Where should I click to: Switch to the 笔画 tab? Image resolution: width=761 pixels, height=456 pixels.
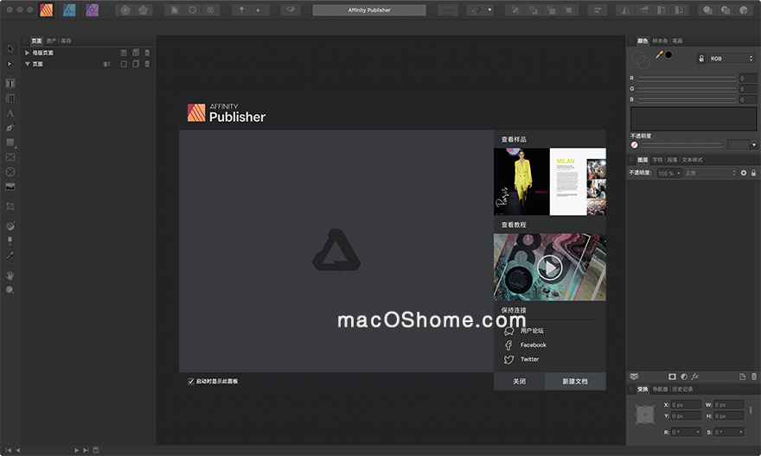point(677,41)
